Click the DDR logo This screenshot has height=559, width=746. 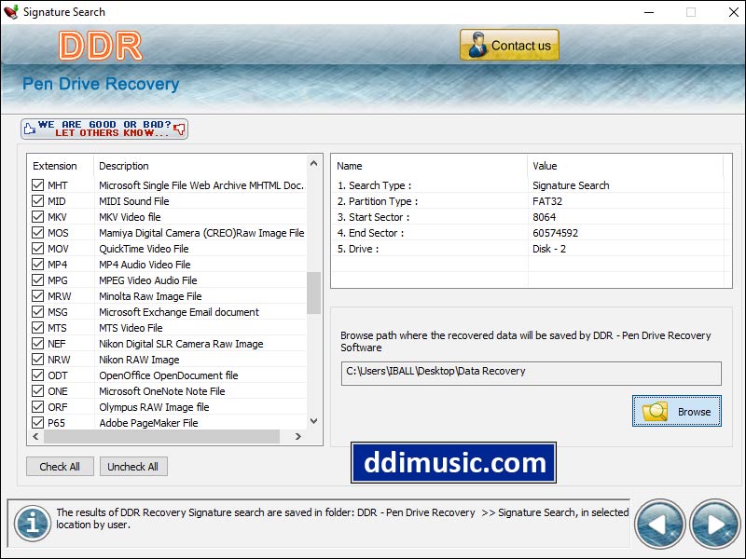point(101,45)
